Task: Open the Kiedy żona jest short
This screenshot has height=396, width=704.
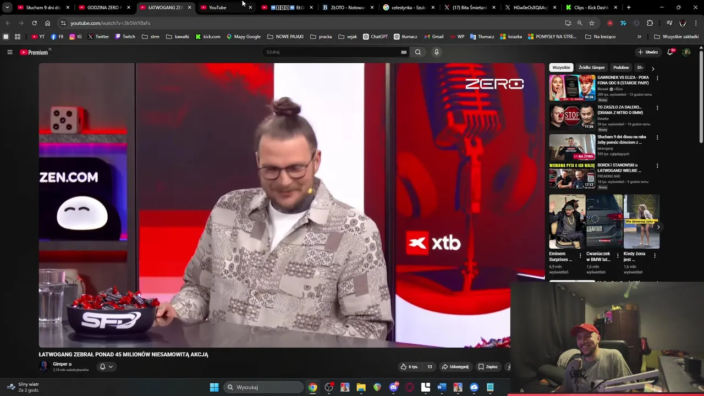Action: coord(641,222)
